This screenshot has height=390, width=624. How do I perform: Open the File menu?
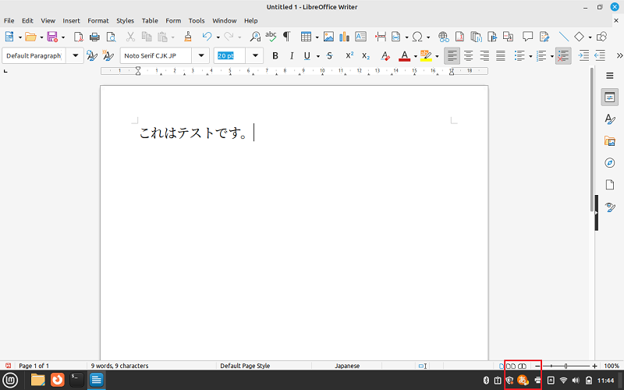(x=9, y=21)
